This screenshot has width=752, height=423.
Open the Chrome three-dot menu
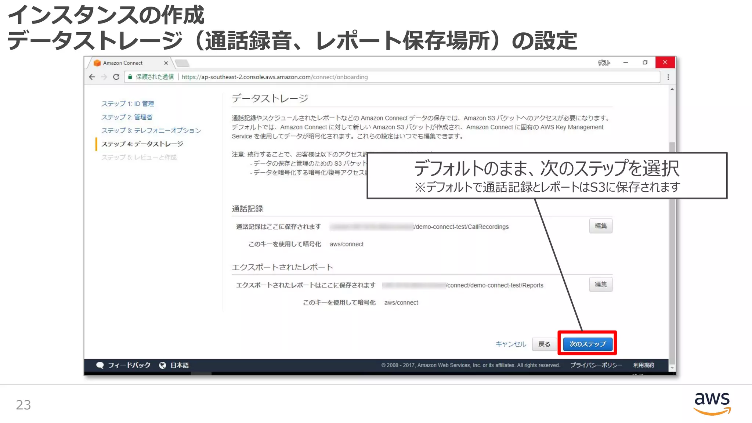coord(668,77)
